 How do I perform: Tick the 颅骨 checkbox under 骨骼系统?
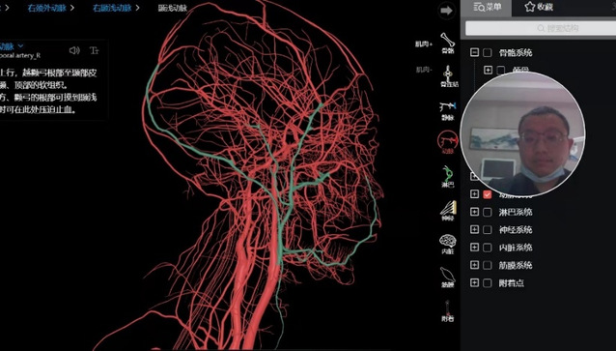point(500,70)
